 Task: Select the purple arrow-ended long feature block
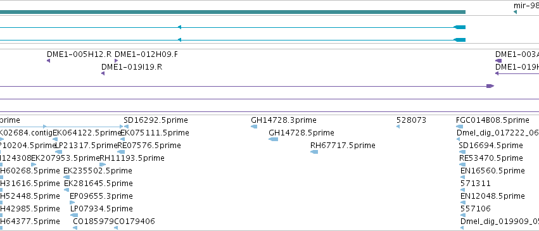(490, 86)
